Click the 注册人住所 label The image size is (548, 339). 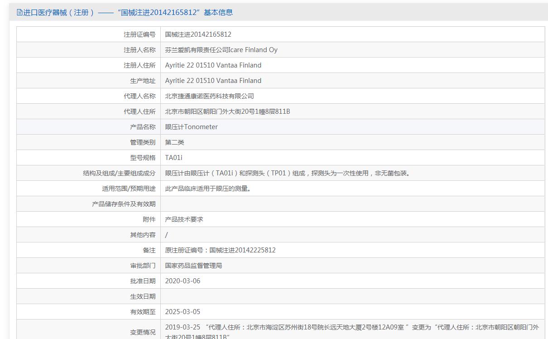(x=139, y=65)
